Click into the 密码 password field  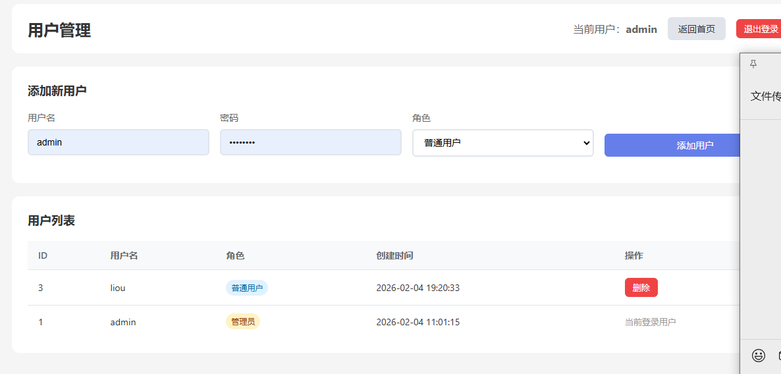[310, 142]
